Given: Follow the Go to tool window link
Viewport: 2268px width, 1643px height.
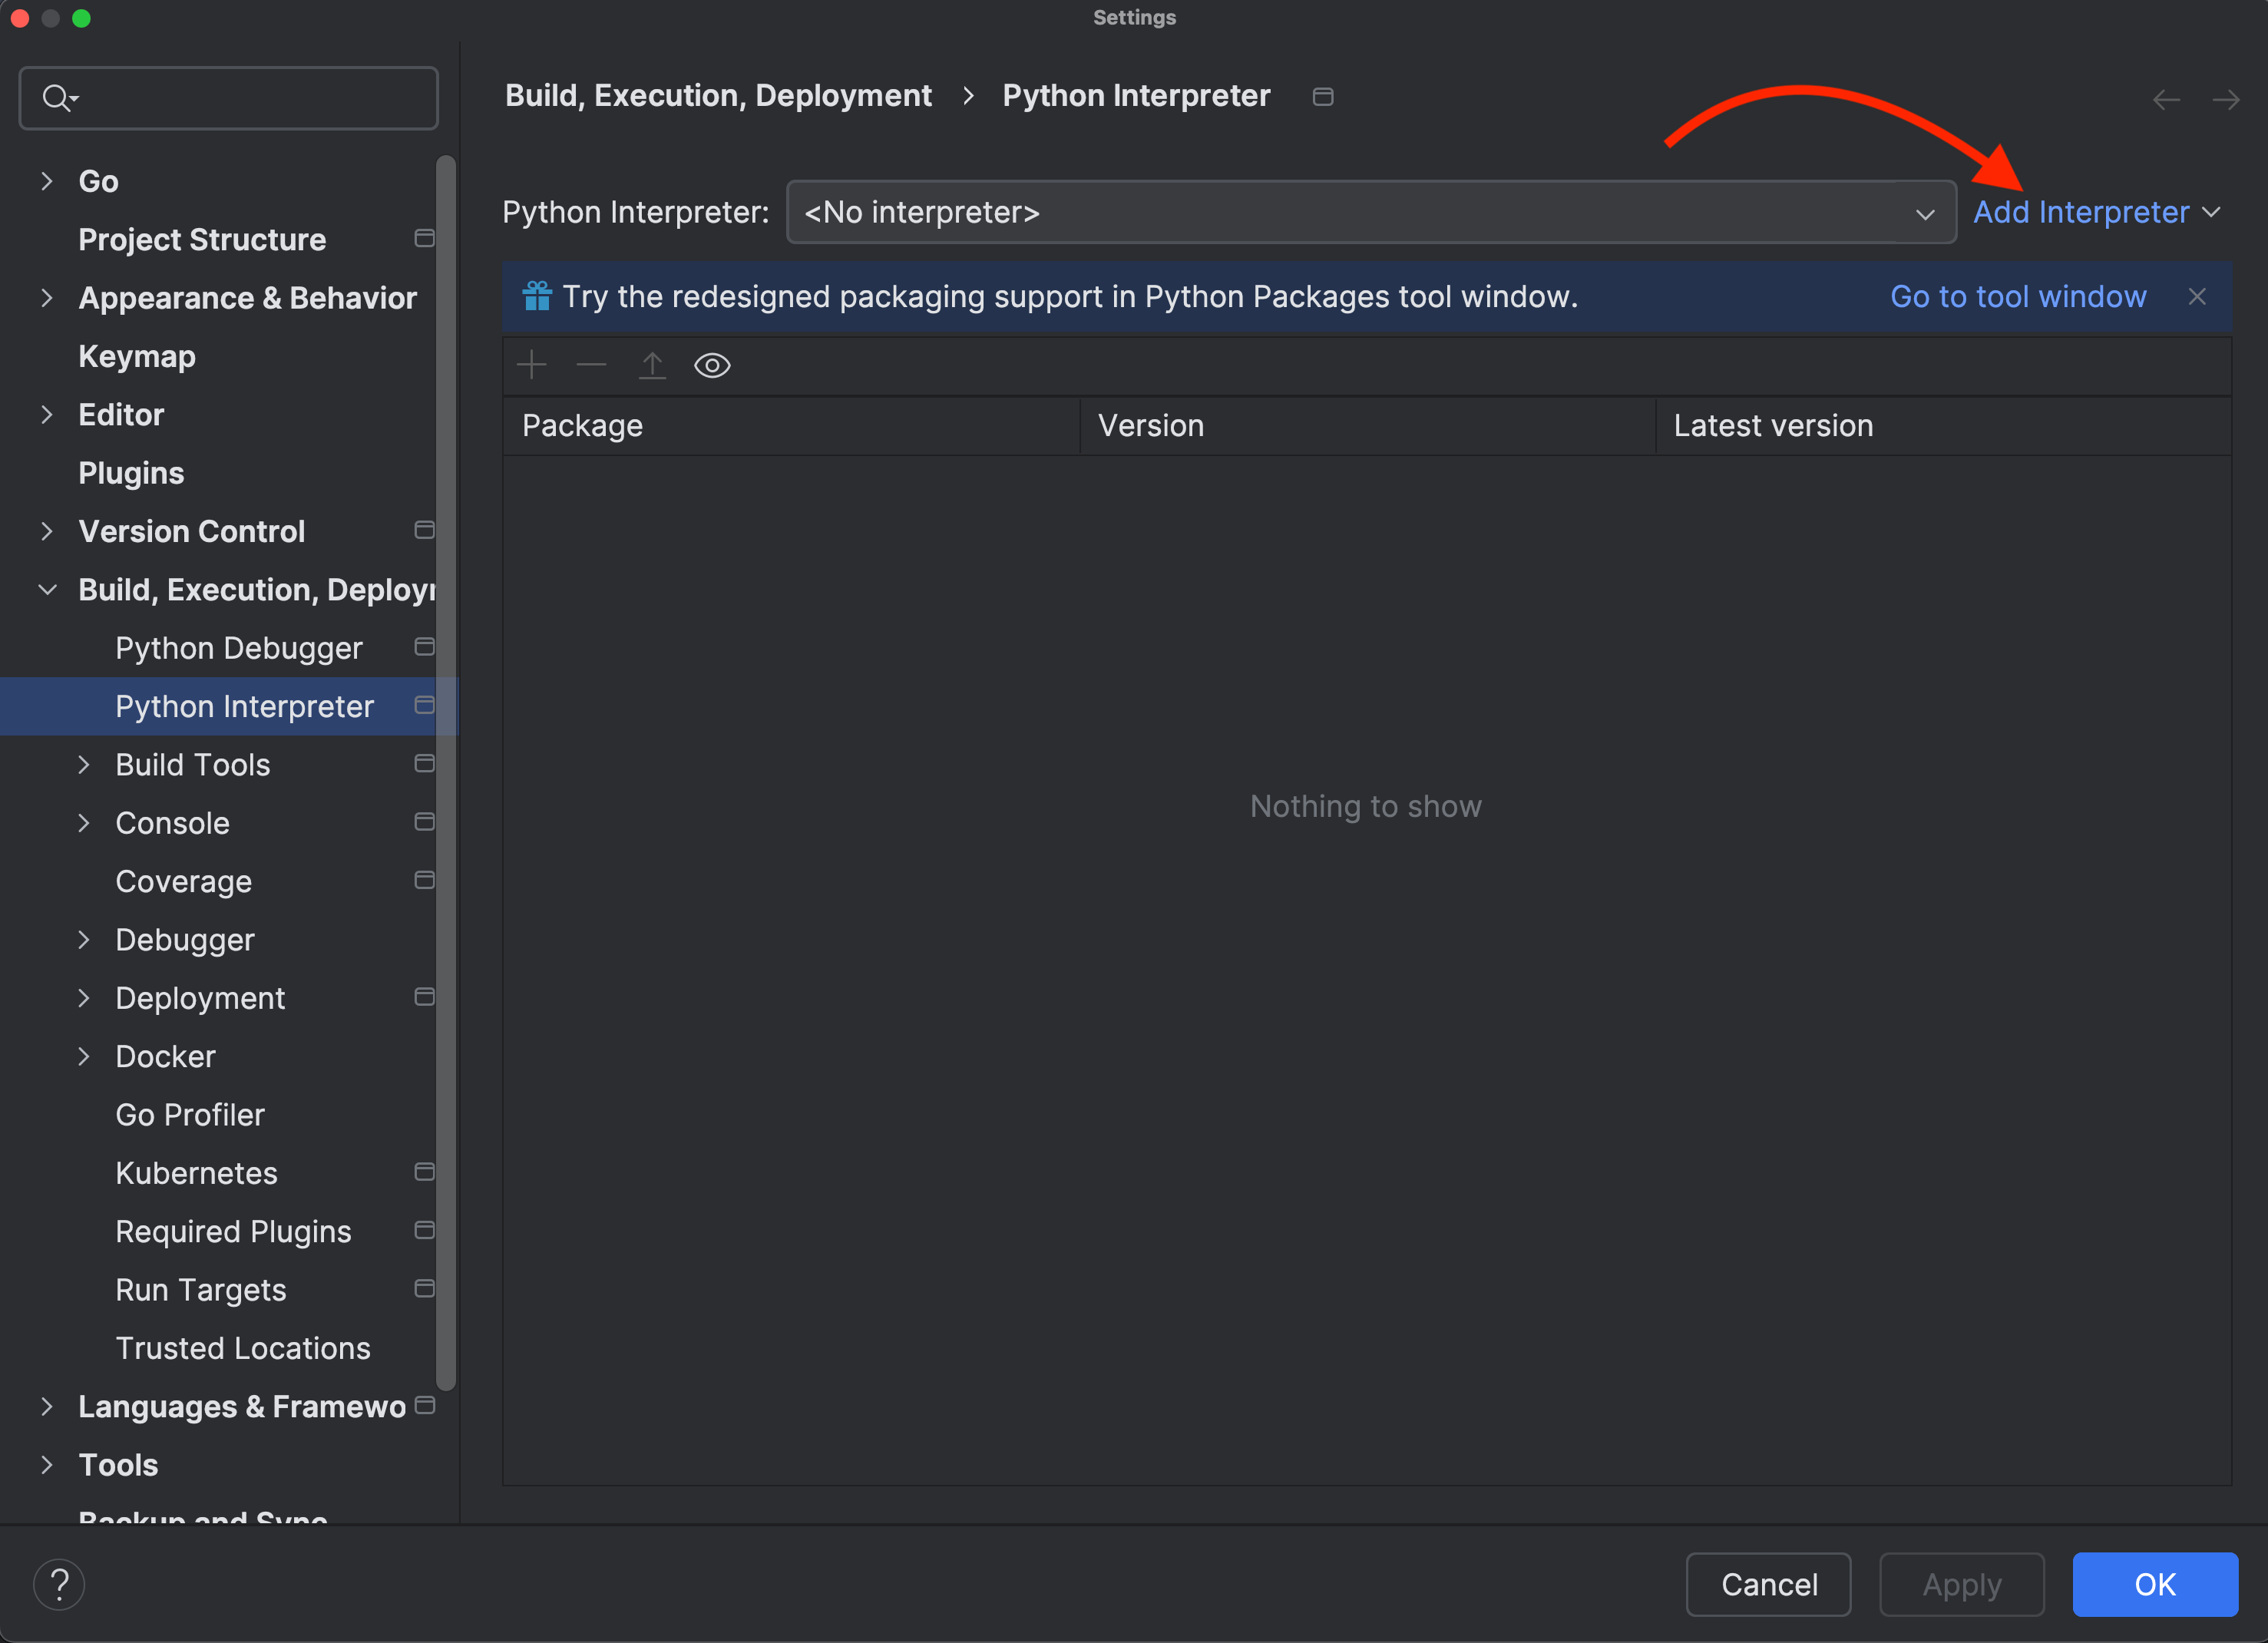Looking at the screenshot, I should tap(2017, 296).
